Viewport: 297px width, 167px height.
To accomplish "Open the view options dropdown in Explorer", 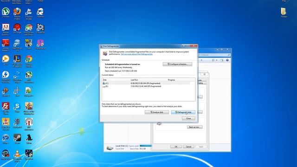I will tap(217, 60).
